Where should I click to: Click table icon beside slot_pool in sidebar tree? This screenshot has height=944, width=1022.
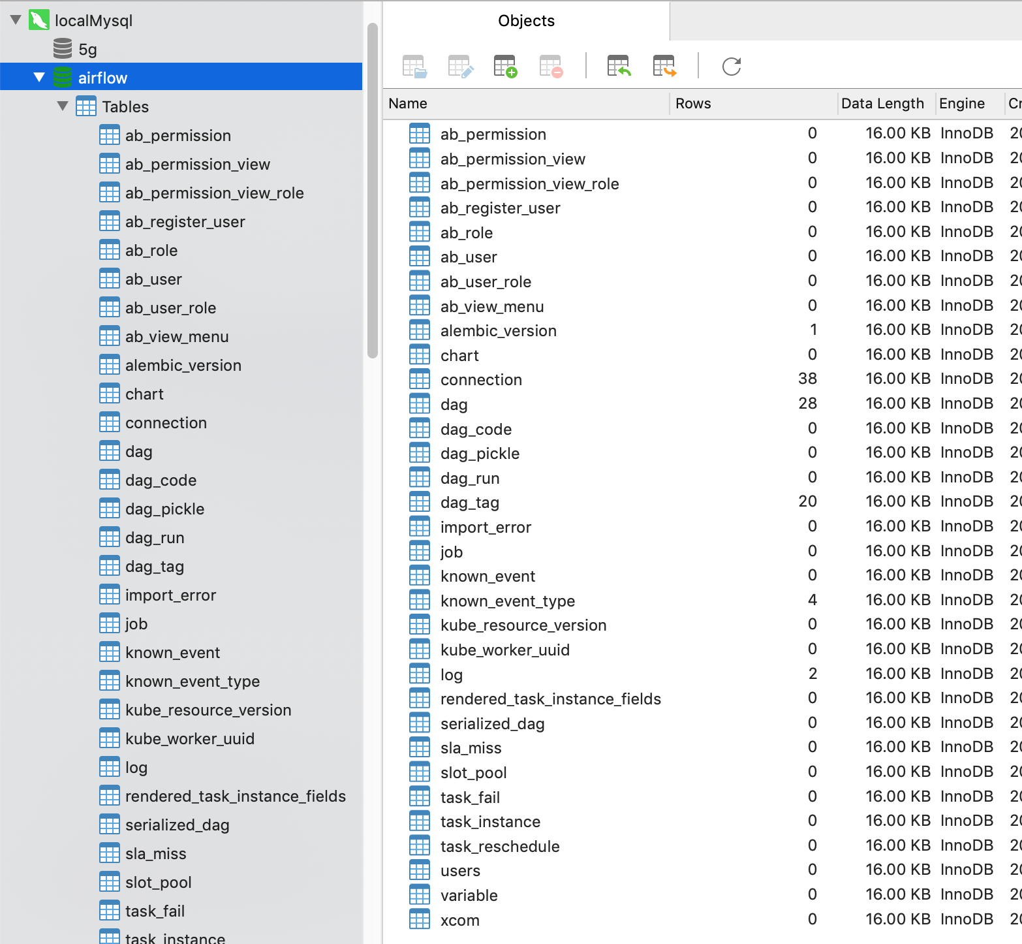(110, 882)
